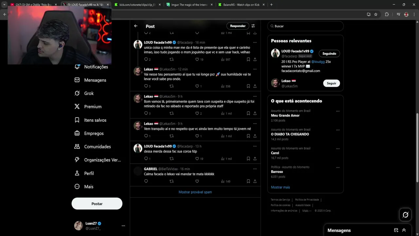Click the page vertical scrollbar

(417, 147)
